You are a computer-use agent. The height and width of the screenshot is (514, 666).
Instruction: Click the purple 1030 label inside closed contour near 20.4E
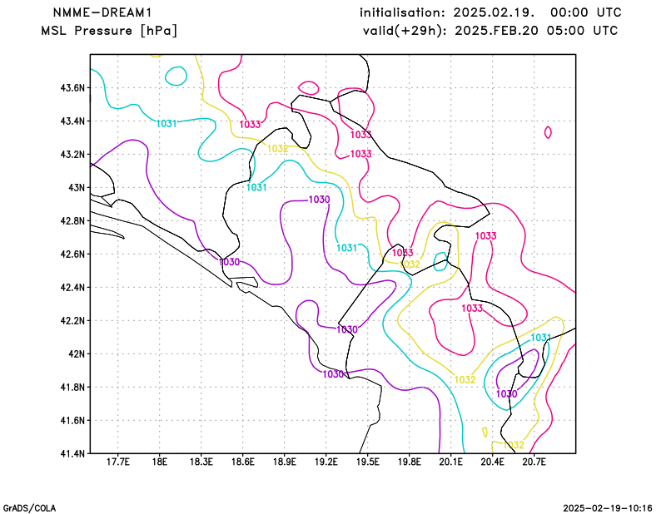(507, 394)
